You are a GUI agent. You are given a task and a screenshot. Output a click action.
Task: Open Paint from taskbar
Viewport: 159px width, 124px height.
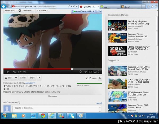(81, 116)
